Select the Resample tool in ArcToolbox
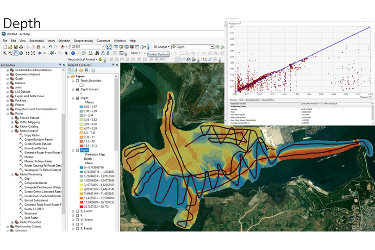 [x=31, y=213]
